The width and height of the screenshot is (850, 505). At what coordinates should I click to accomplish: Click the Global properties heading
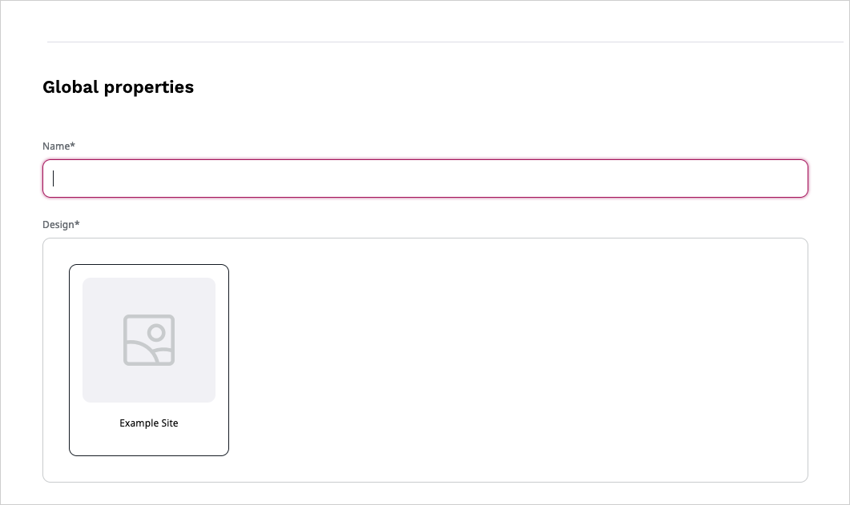pyautogui.click(x=118, y=87)
